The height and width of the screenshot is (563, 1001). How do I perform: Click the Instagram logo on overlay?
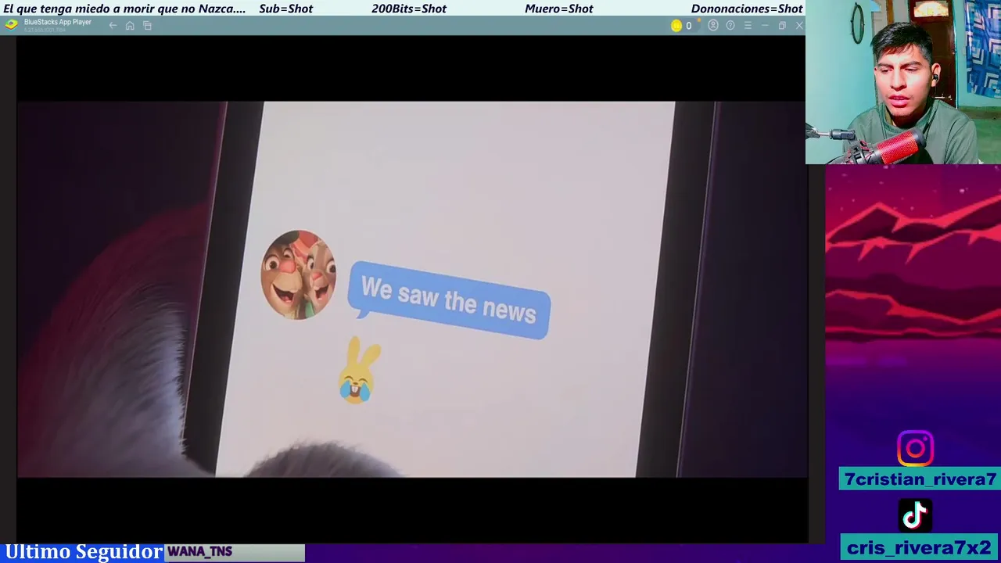coord(915,448)
